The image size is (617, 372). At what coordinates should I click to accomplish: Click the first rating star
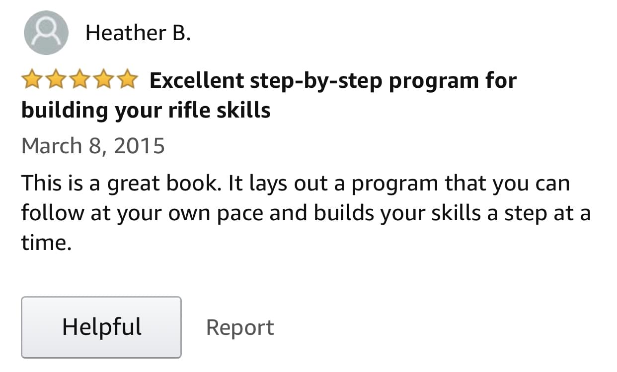pos(32,80)
